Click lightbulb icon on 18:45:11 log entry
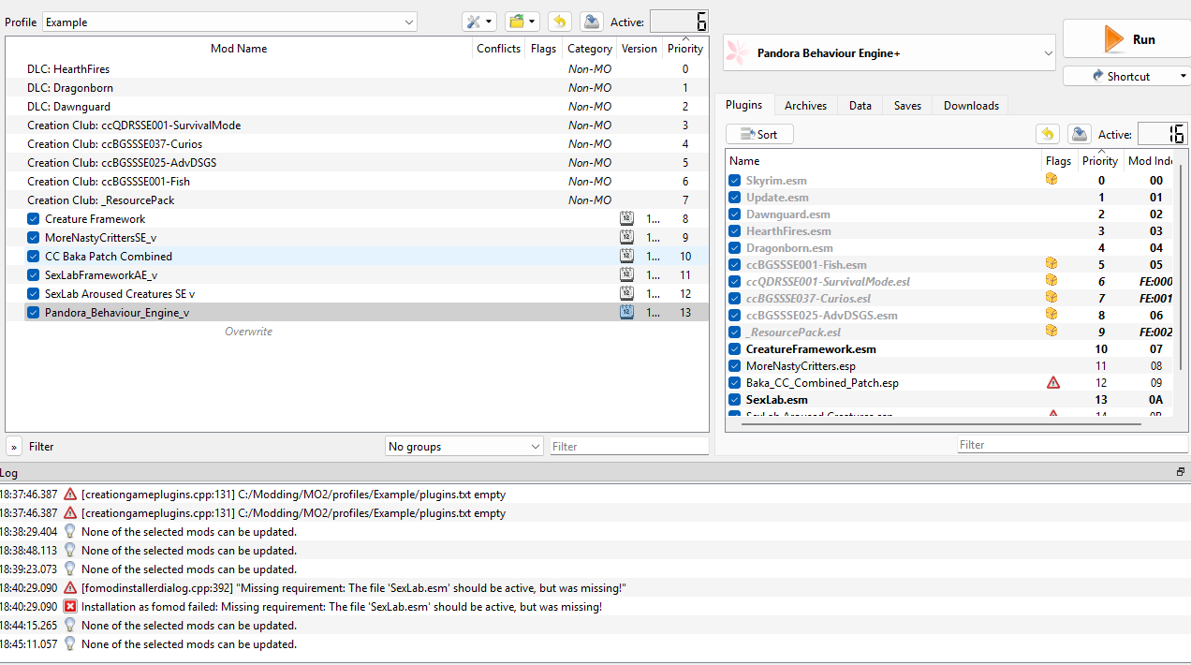The height and width of the screenshot is (665, 1191). point(70,643)
